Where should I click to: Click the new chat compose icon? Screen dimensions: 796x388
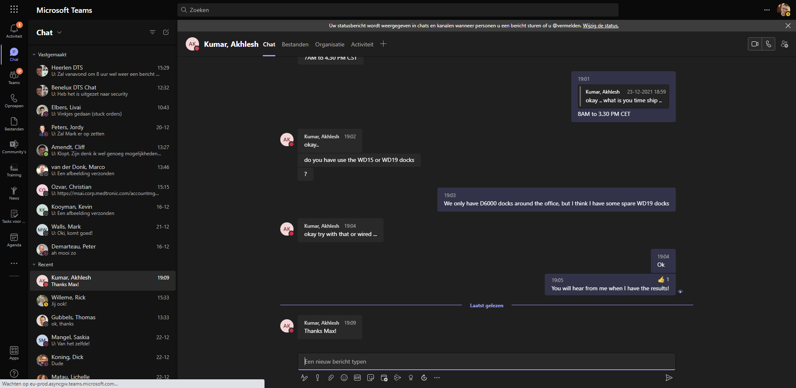click(166, 32)
